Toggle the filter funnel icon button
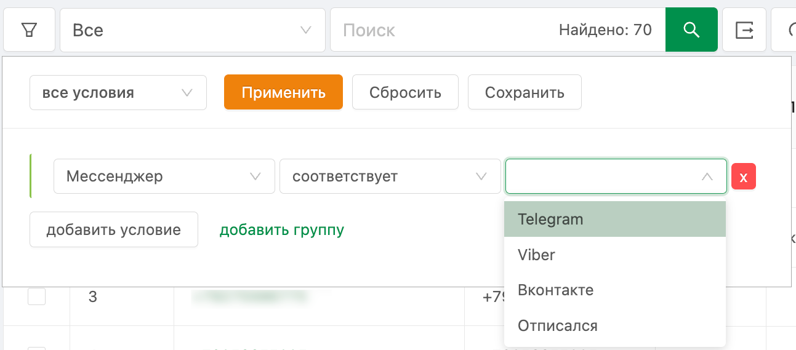Image resolution: width=796 pixels, height=350 pixels. (29, 30)
